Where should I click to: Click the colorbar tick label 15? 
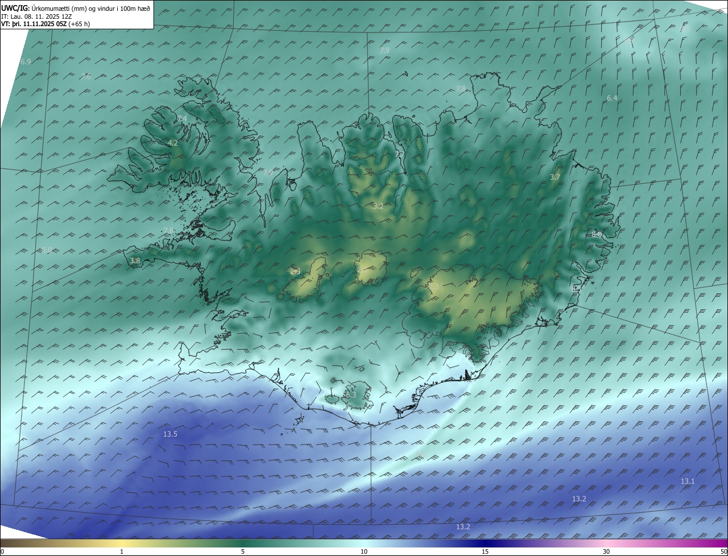485,551
